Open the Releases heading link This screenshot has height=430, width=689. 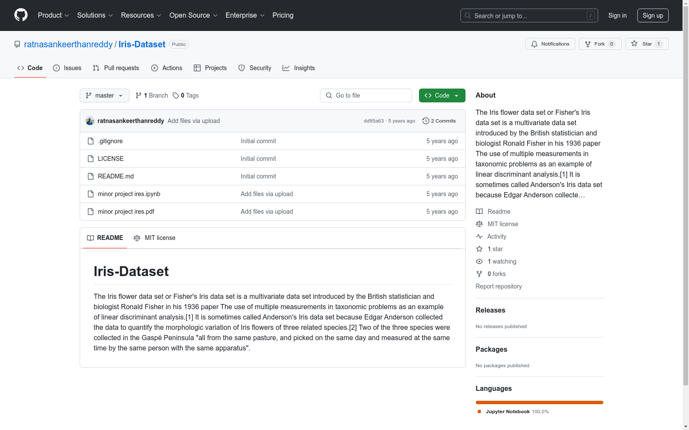490,310
